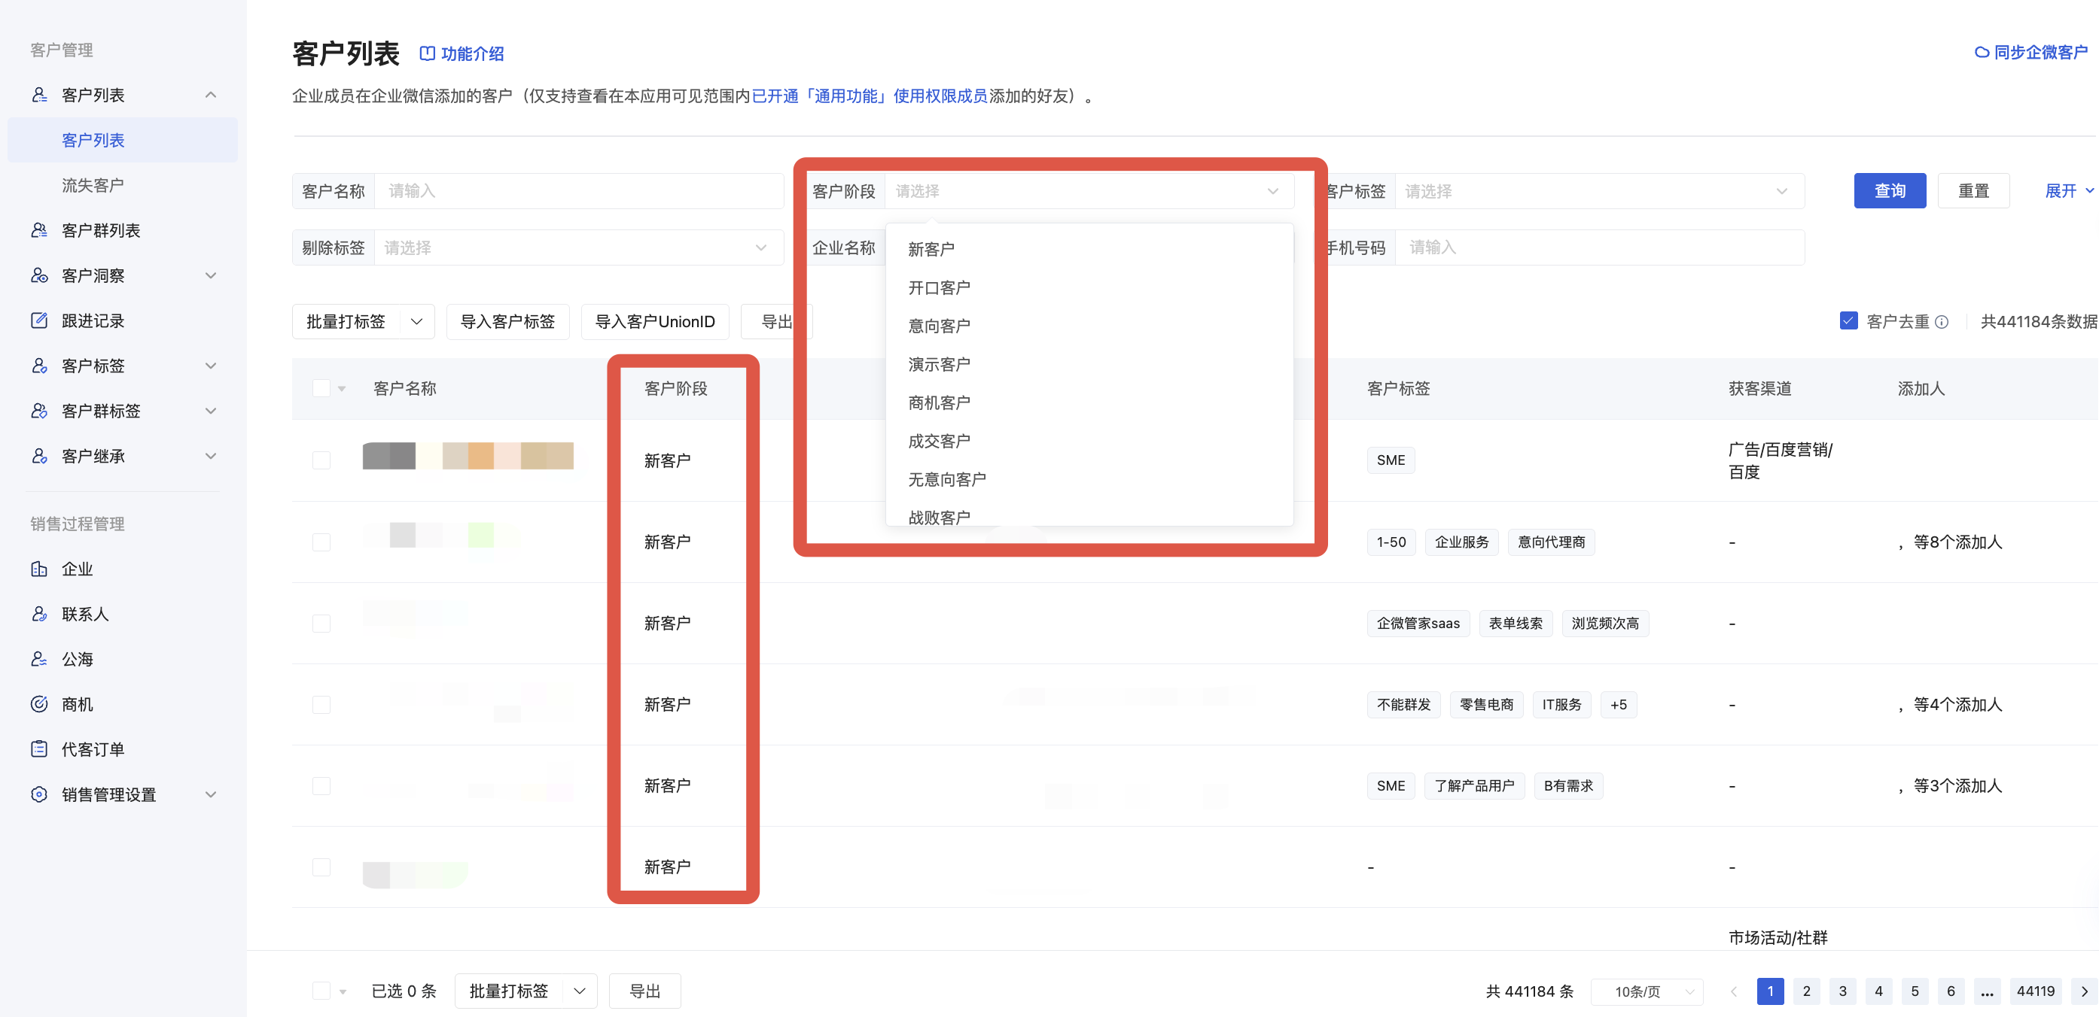This screenshot has width=2099, height=1017.
Task: Open 销售管理设置 gear icon
Action: click(x=39, y=794)
